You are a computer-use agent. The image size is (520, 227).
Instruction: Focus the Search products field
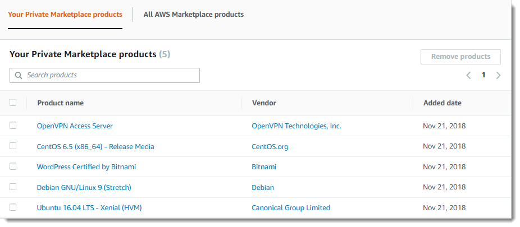111,75
